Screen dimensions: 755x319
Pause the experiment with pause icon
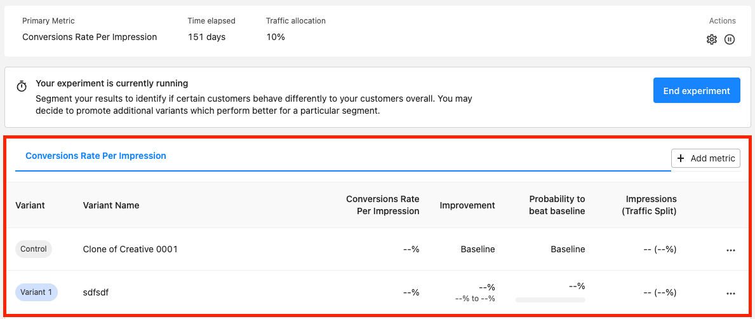click(730, 39)
